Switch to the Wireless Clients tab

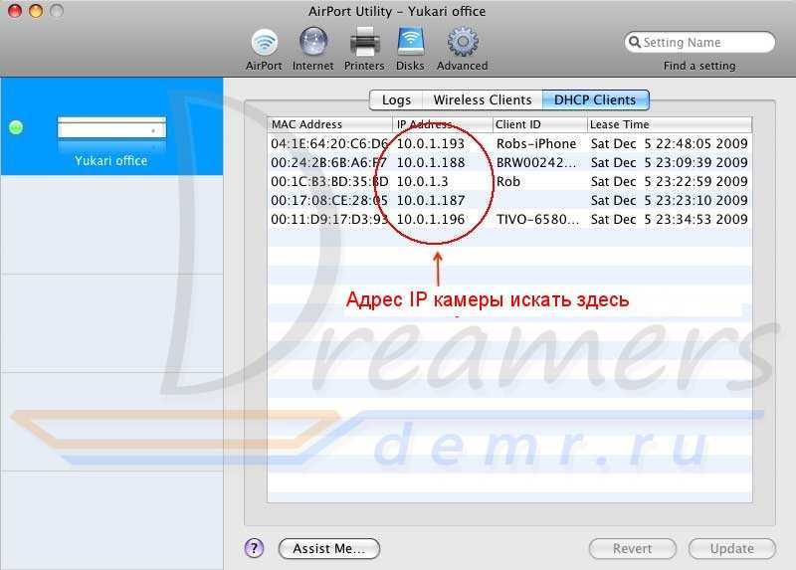point(483,99)
